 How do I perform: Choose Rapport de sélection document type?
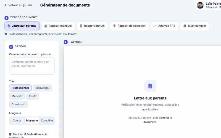129,26
